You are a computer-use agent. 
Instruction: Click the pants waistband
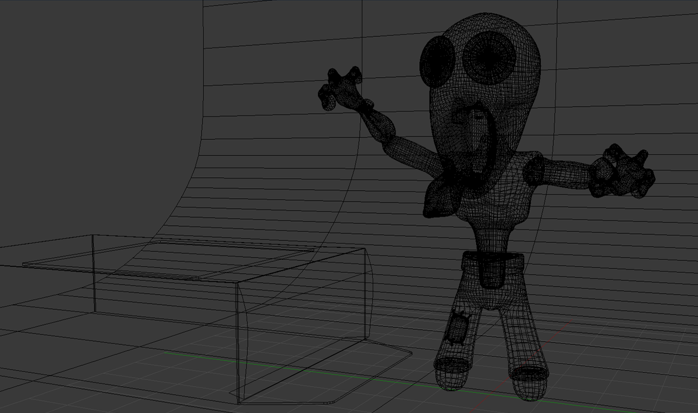click(492, 259)
